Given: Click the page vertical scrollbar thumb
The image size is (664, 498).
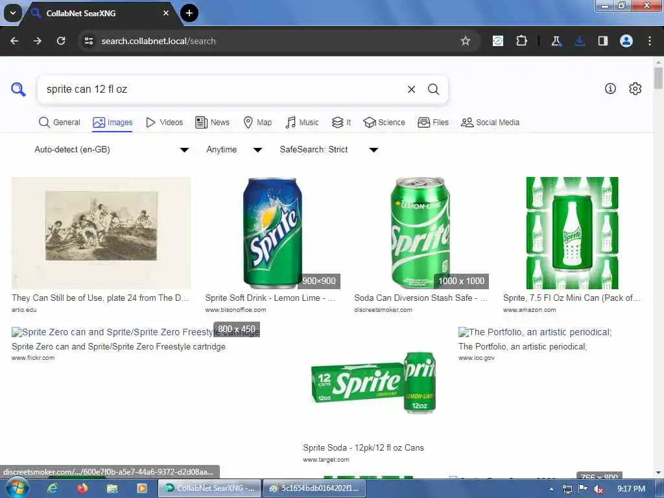Looking at the screenshot, I should point(658,78).
